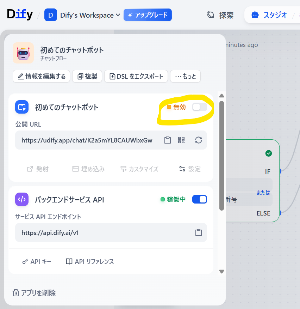Image resolution: width=300 pixels, height=309 pixels.
Task: Click the 発射 launch button
Action: [x=38, y=169]
